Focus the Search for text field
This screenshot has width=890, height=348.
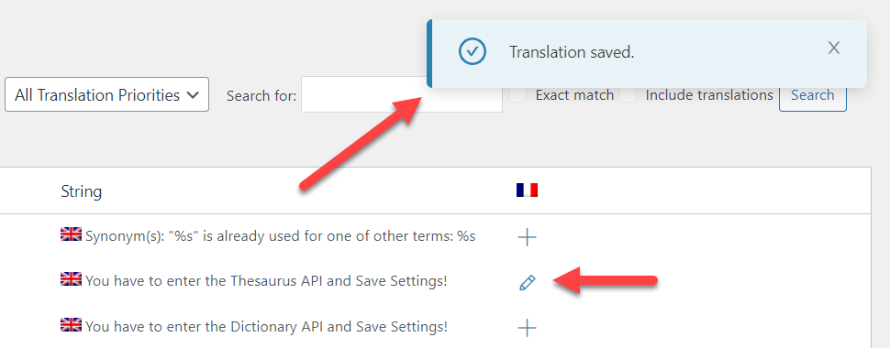click(x=401, y=94)
